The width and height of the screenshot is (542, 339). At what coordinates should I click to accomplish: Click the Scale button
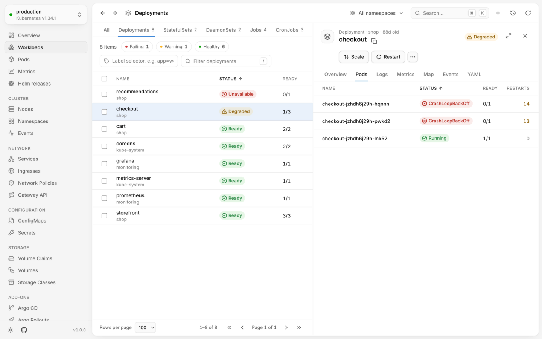click(354, 57)
